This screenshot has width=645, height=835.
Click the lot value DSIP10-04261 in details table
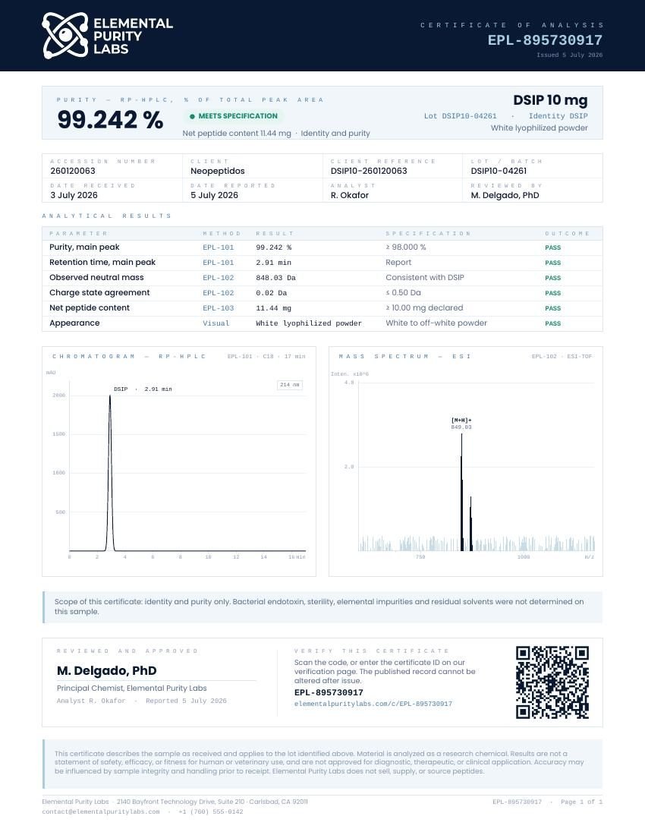(499, 171)
